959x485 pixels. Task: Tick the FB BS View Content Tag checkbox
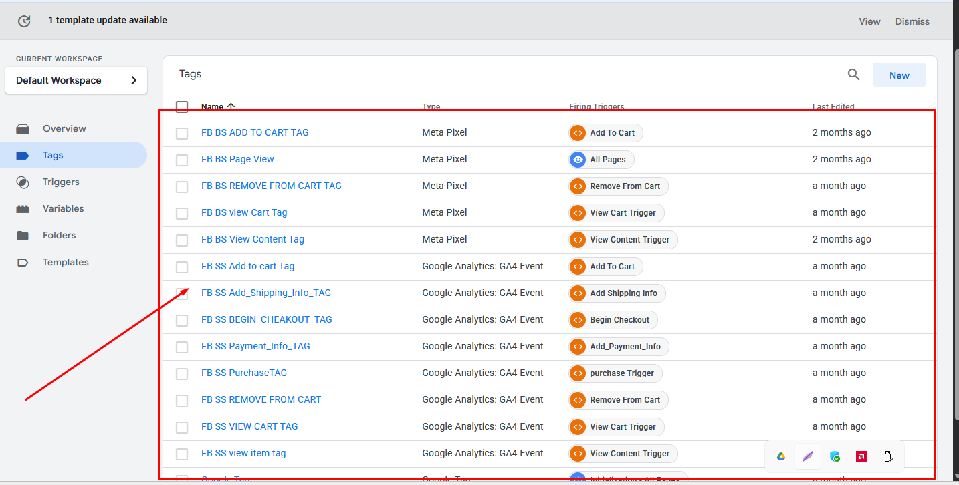182,240
